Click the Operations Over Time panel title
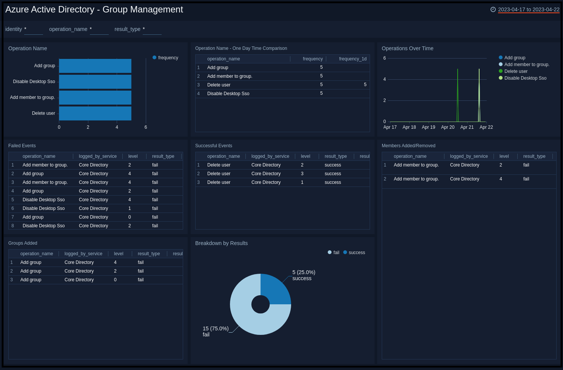 tap(407, 48)
